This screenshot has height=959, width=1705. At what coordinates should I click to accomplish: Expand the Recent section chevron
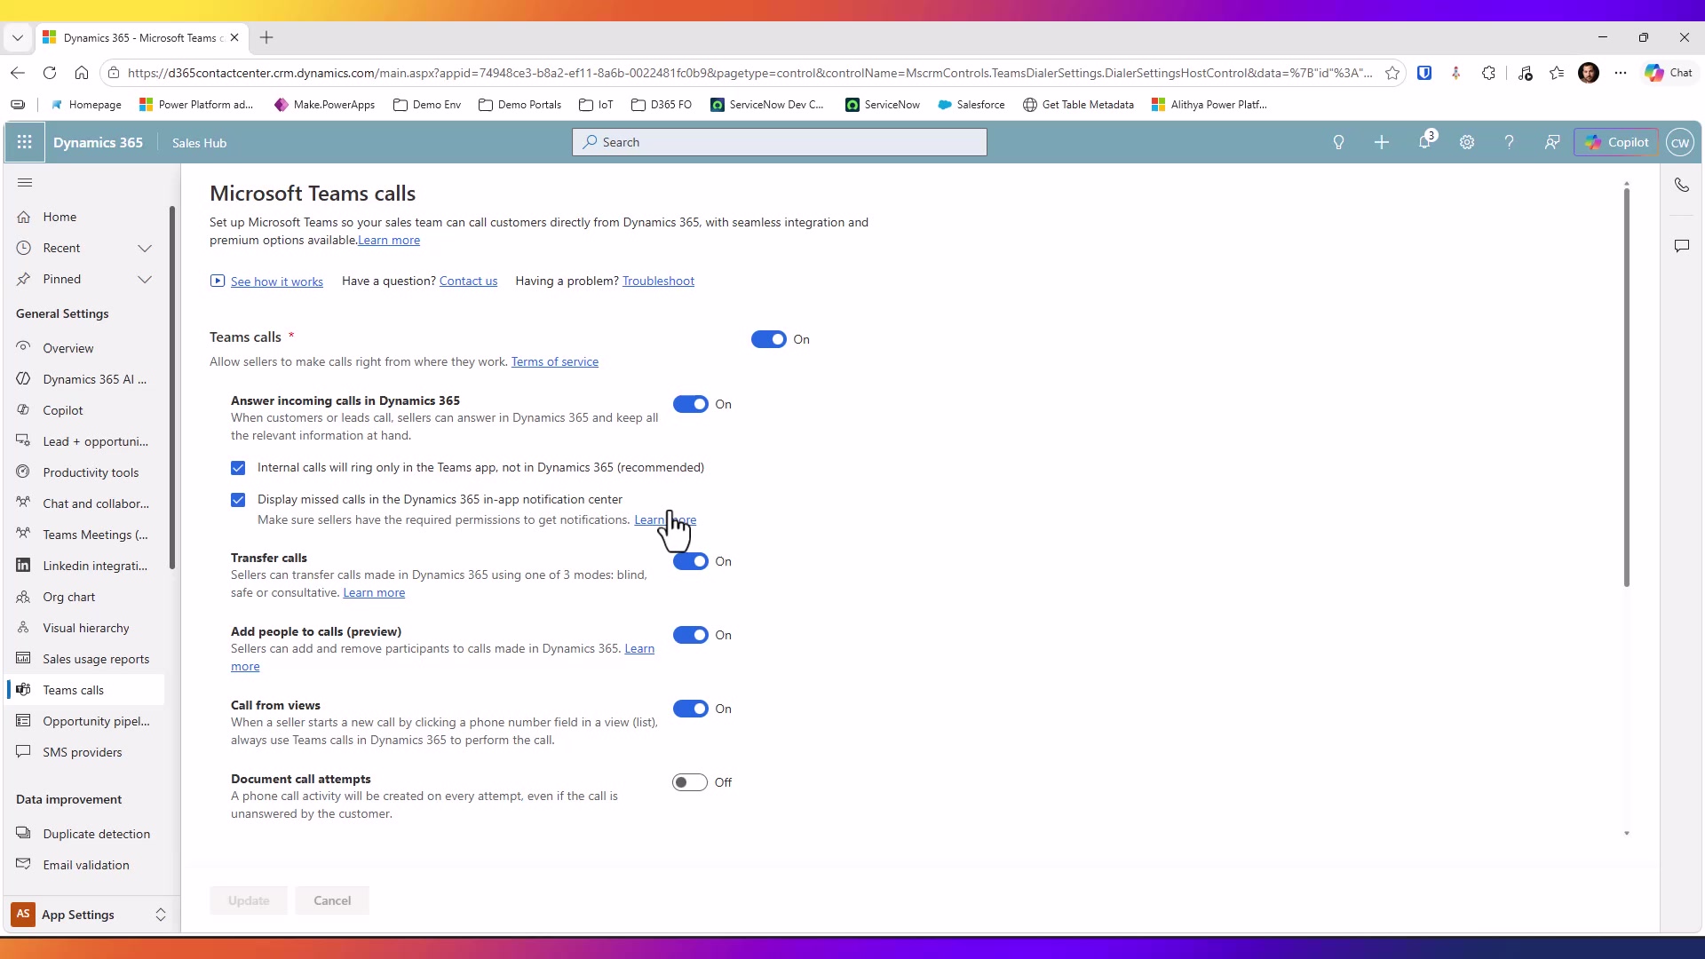[145, 248]
